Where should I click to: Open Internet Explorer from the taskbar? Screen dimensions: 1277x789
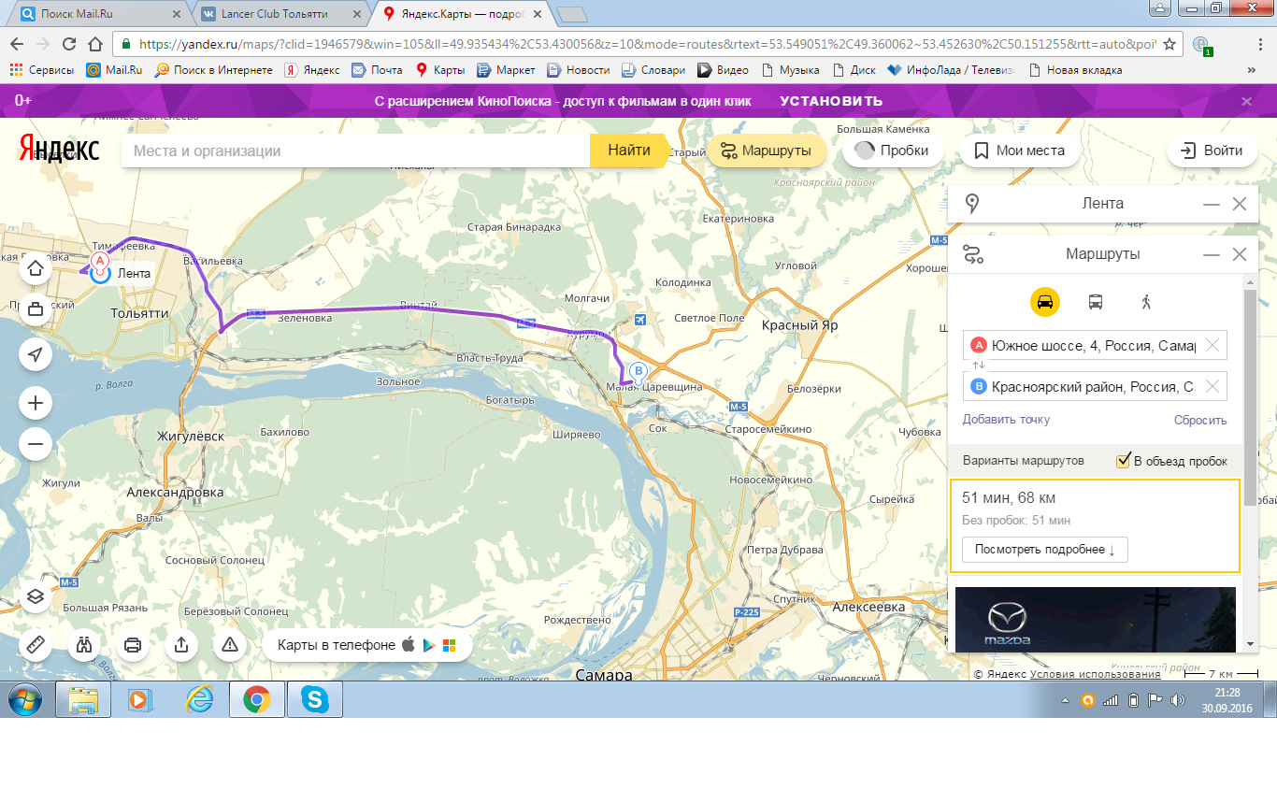(x=199, y=699)
